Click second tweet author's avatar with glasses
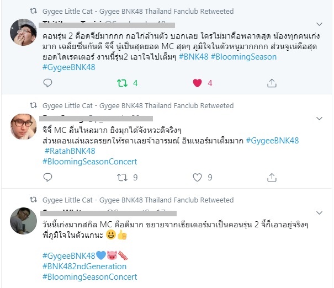The width and height of the screenshot is (334, 288). tap(23, 127)
